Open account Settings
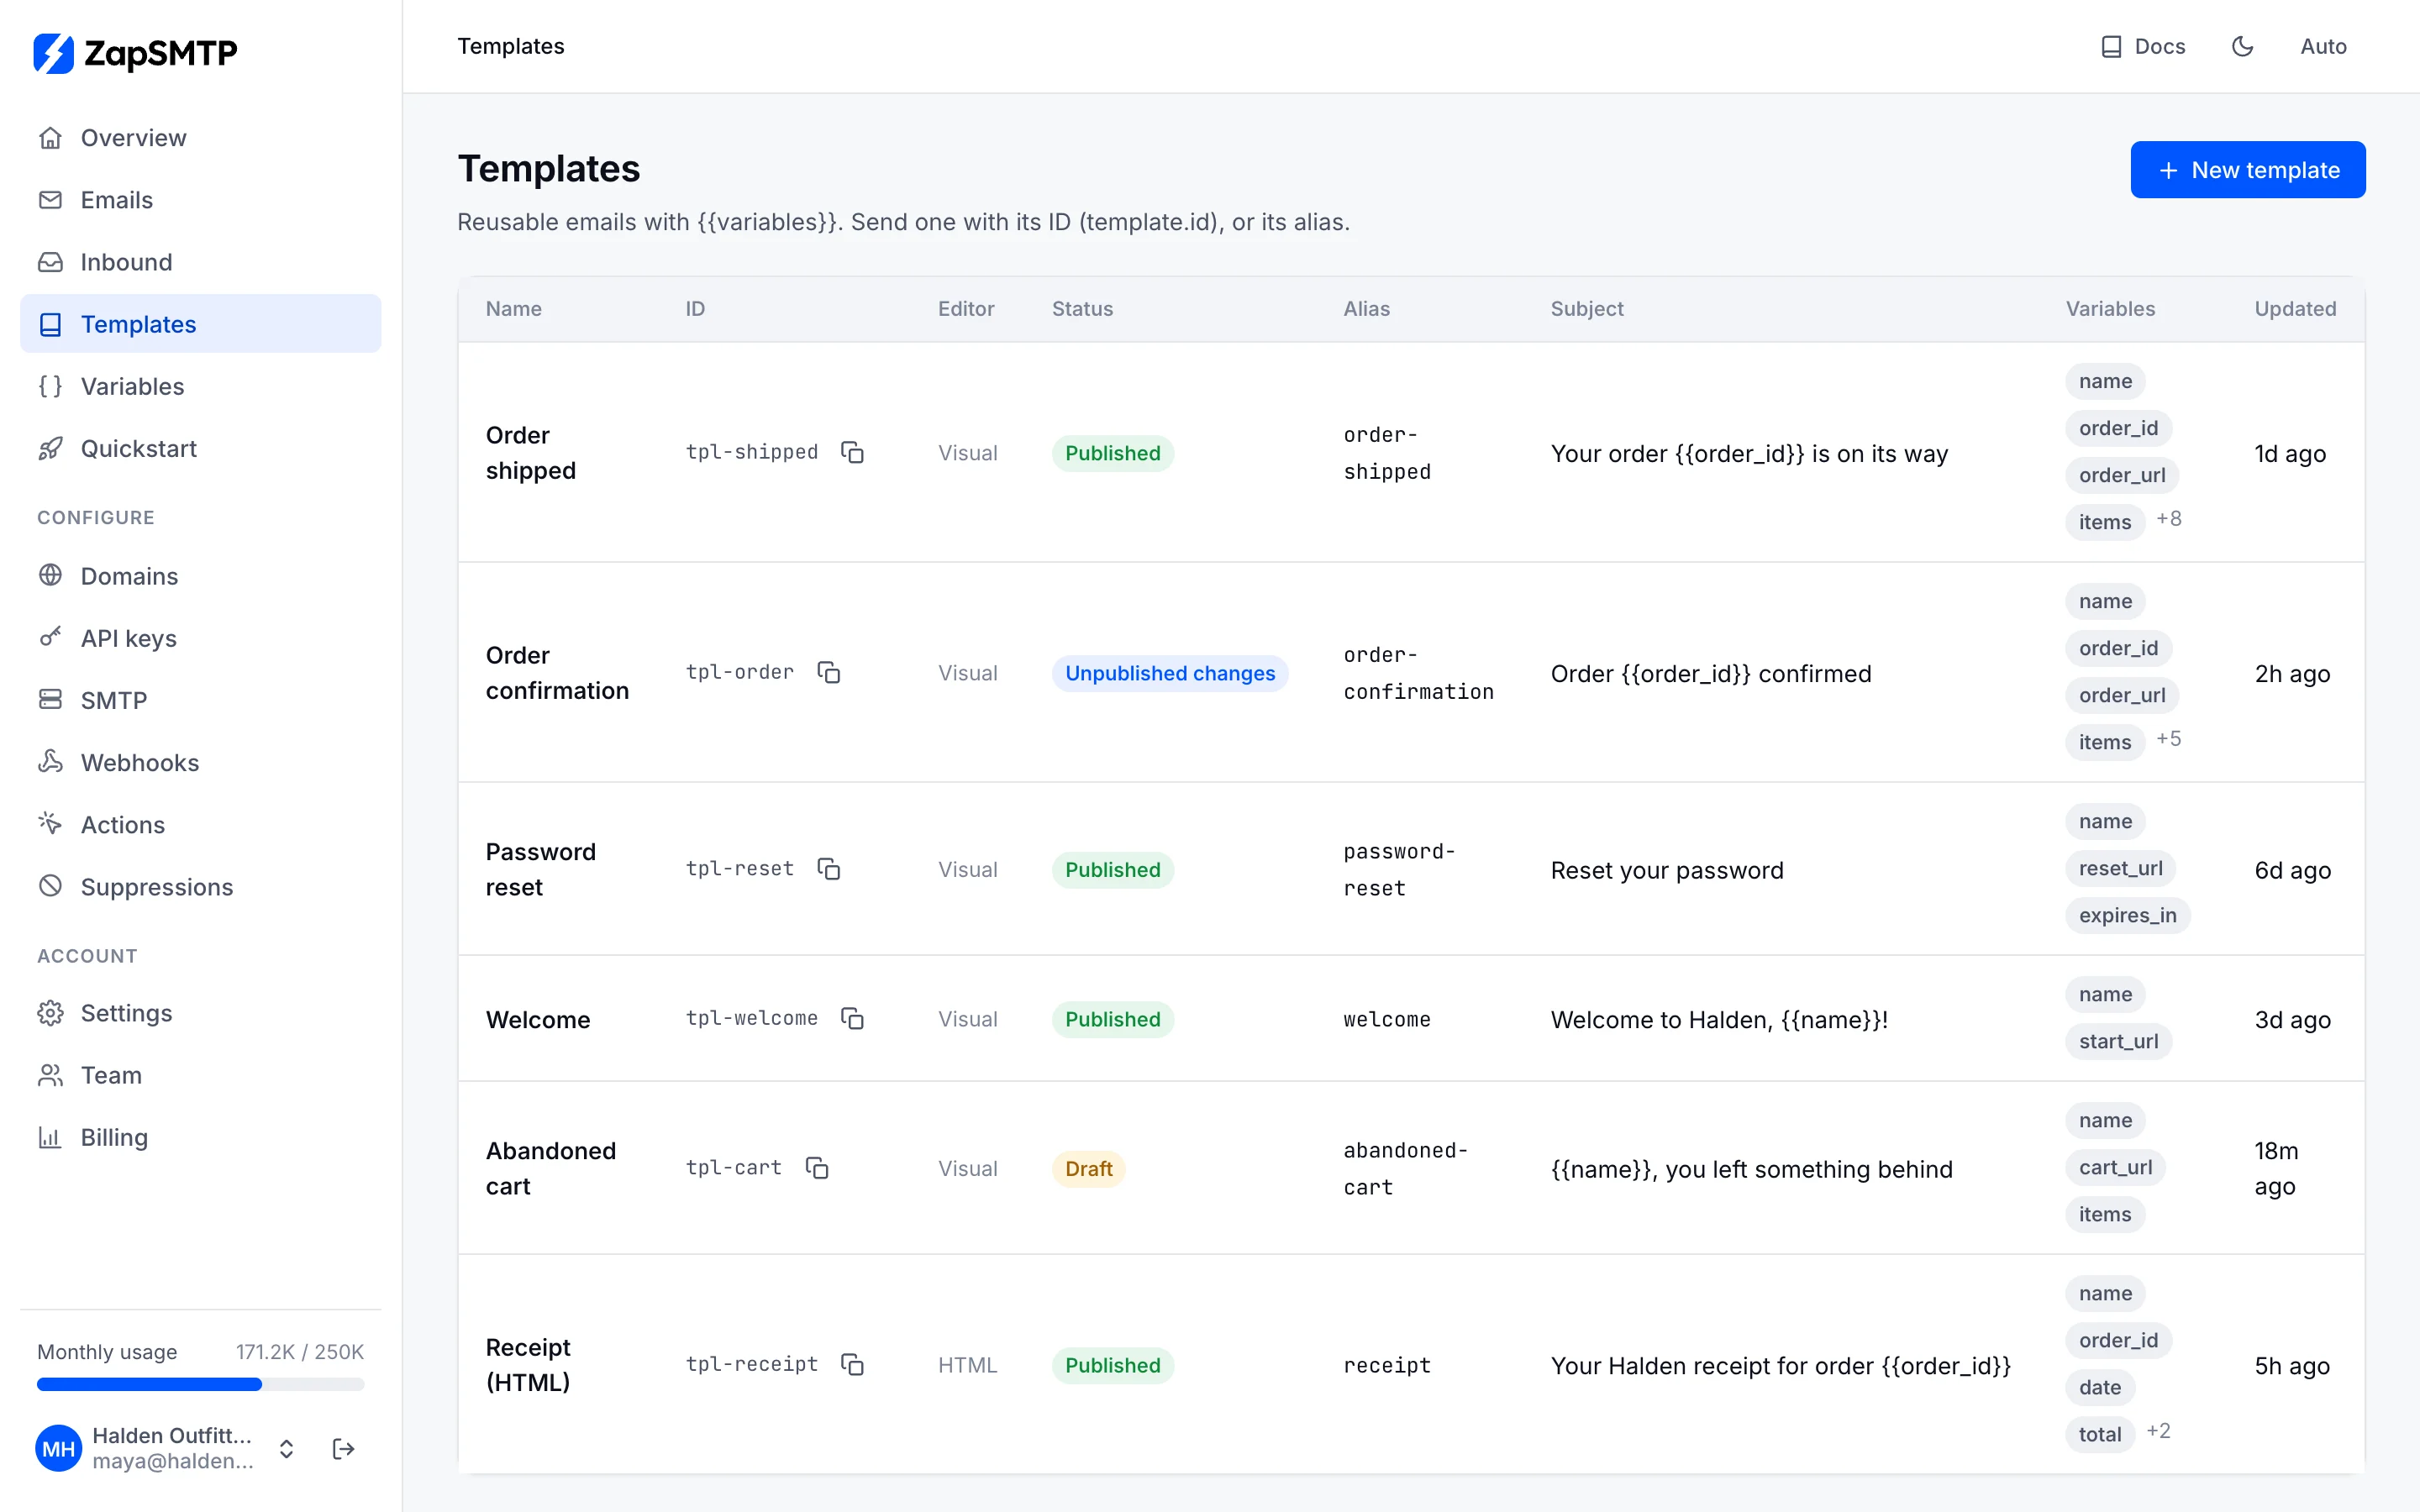2420x1512 pixels. [200, 1013]
